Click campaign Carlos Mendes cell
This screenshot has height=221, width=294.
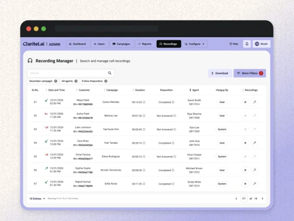coord(111,102)
